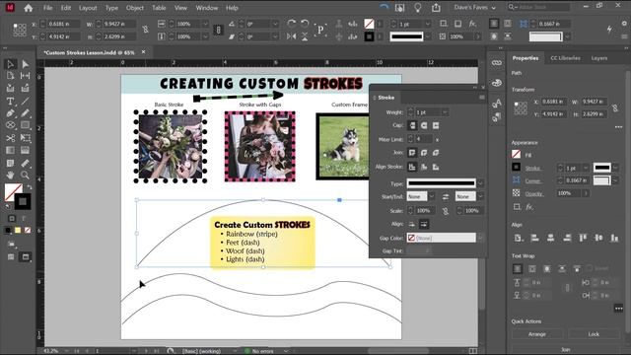Open the End arrowhead dropdown
631x355 pixels.
point(480,196)
